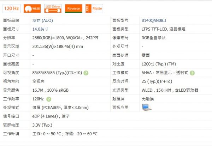The image size is (212, 146).
Task: Click the orange WLED badge icon
Action: [32, 8]
